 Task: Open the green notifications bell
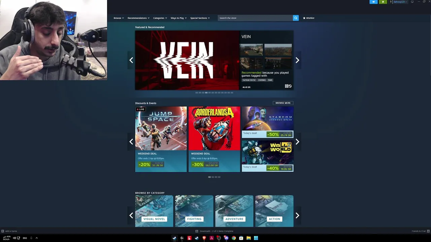coord(383,2)
